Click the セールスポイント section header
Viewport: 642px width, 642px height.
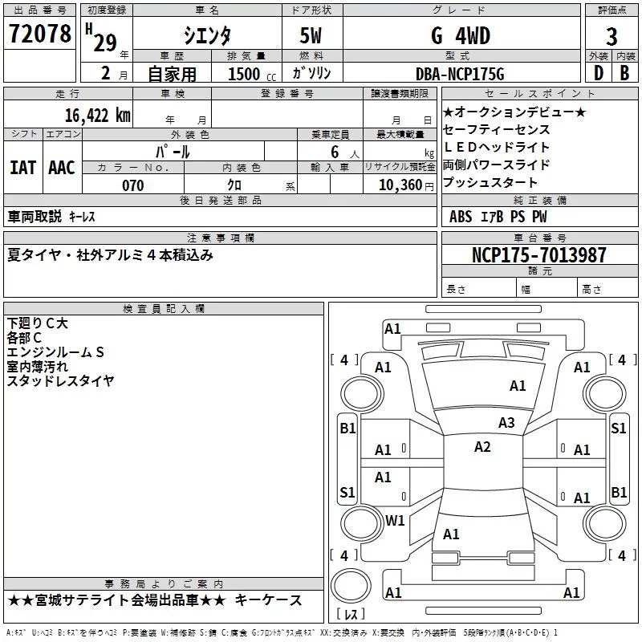click(x=539, y=93)
